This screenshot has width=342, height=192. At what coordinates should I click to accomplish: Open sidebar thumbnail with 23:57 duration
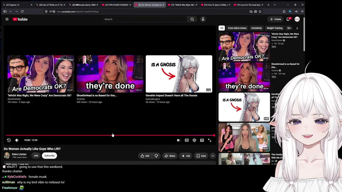click(x=244, y=137)
